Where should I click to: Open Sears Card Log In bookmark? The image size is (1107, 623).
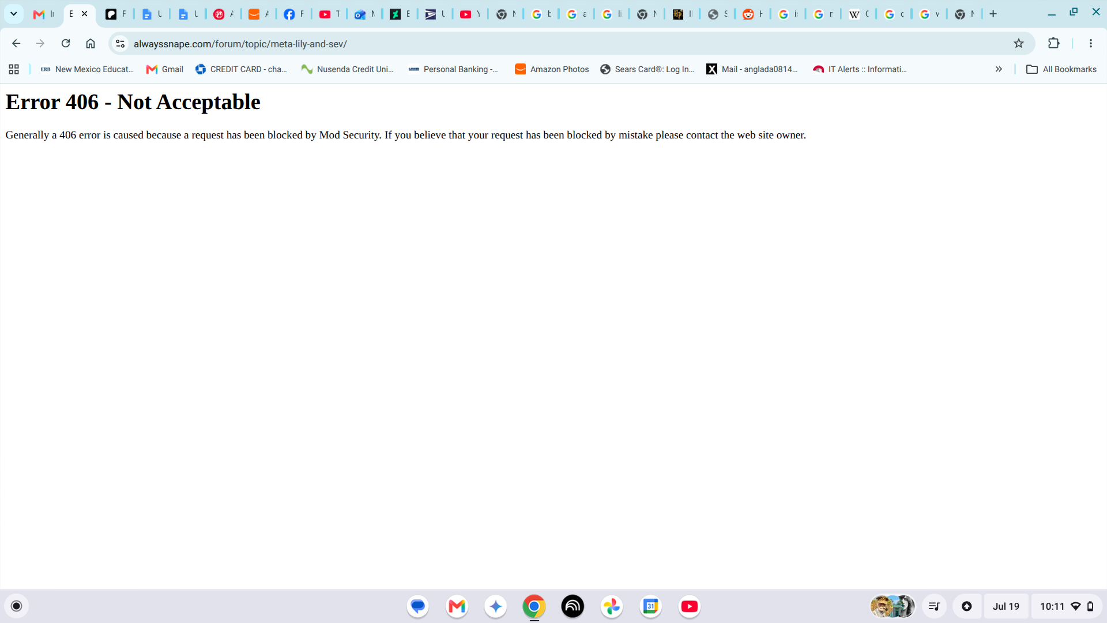click(647, 69)
